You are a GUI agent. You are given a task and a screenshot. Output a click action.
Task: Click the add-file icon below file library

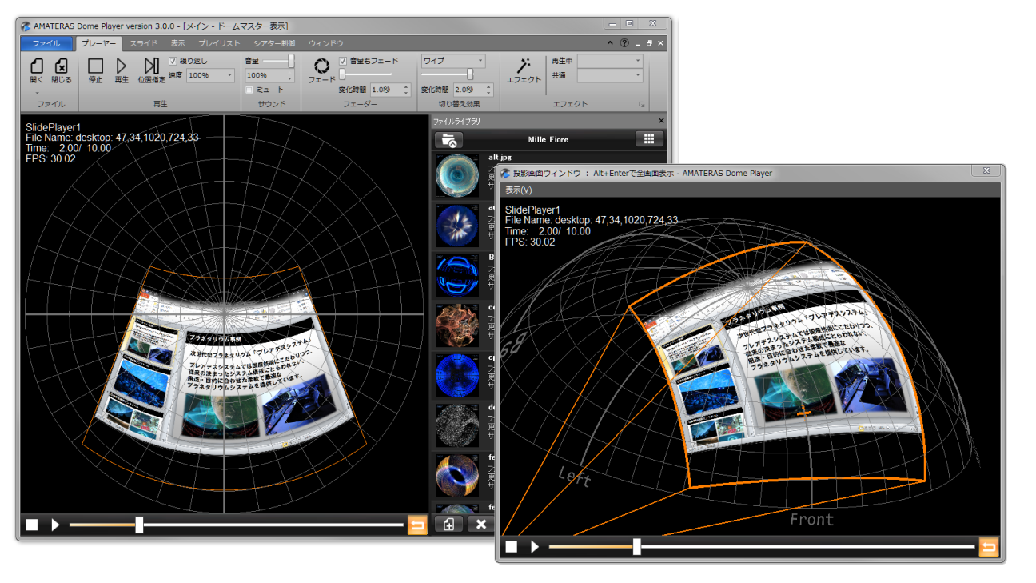(448, 525)
